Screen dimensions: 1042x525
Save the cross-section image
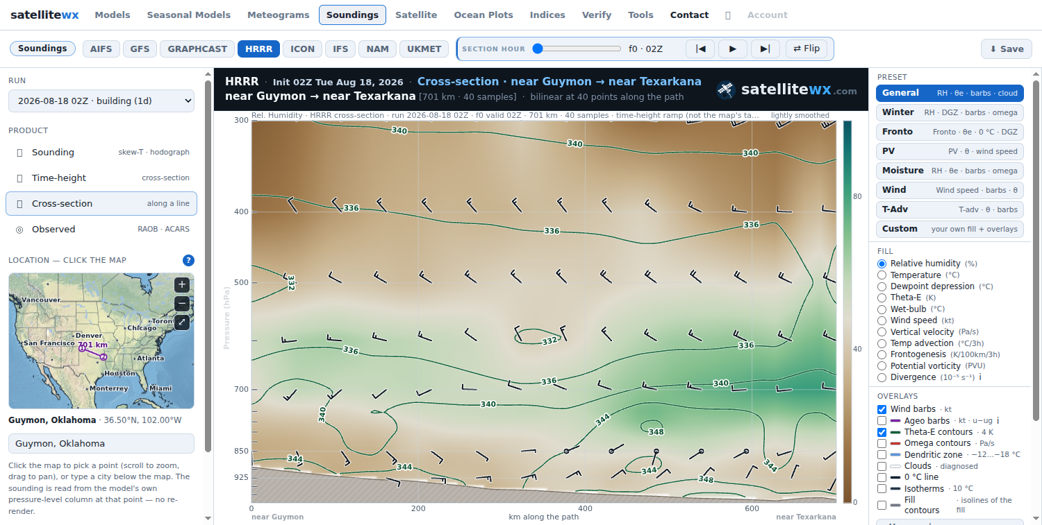tap(1007, 49)
